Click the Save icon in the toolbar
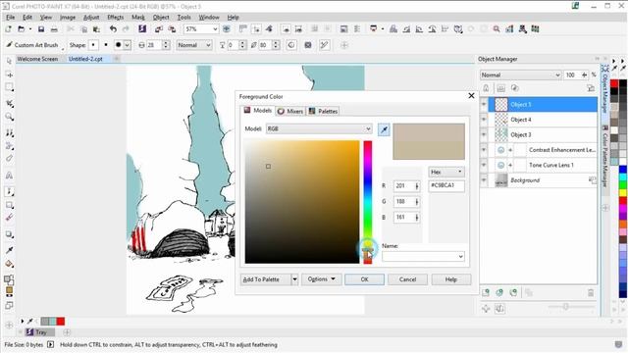This screenshot has height=353, width=628. [x=41, y=29]
